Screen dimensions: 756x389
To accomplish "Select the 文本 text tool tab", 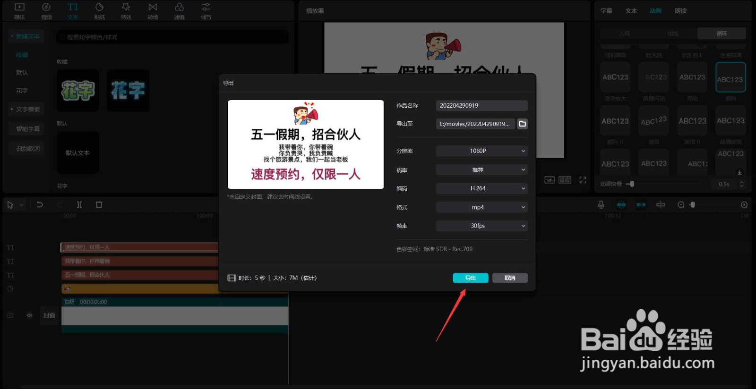I will point(73,11).
